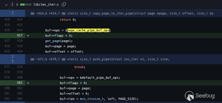Click old line number 415 on blank line
This screenshot has height=103, width=222.
(x=7, y=25)
